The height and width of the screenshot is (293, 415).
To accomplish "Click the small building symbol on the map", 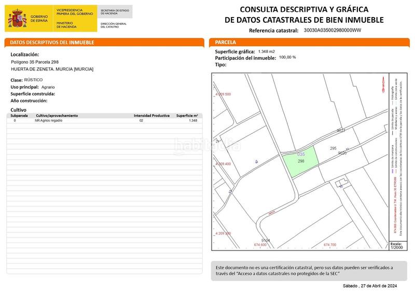I will click(x=340, y=184).
